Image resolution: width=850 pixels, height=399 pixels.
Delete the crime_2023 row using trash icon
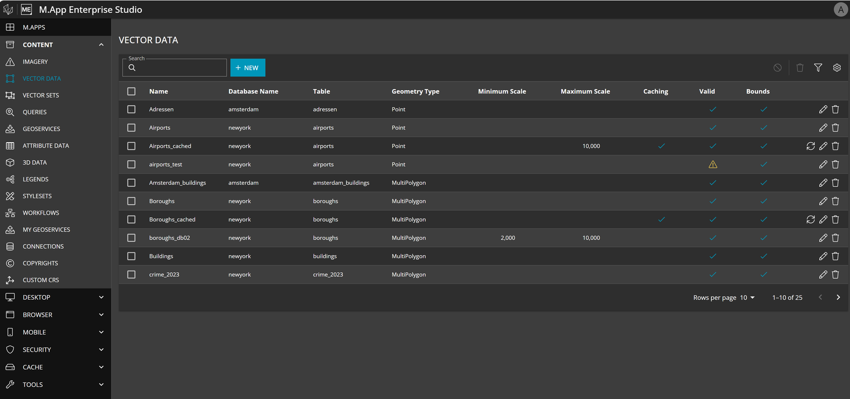(x=835, y=274)
